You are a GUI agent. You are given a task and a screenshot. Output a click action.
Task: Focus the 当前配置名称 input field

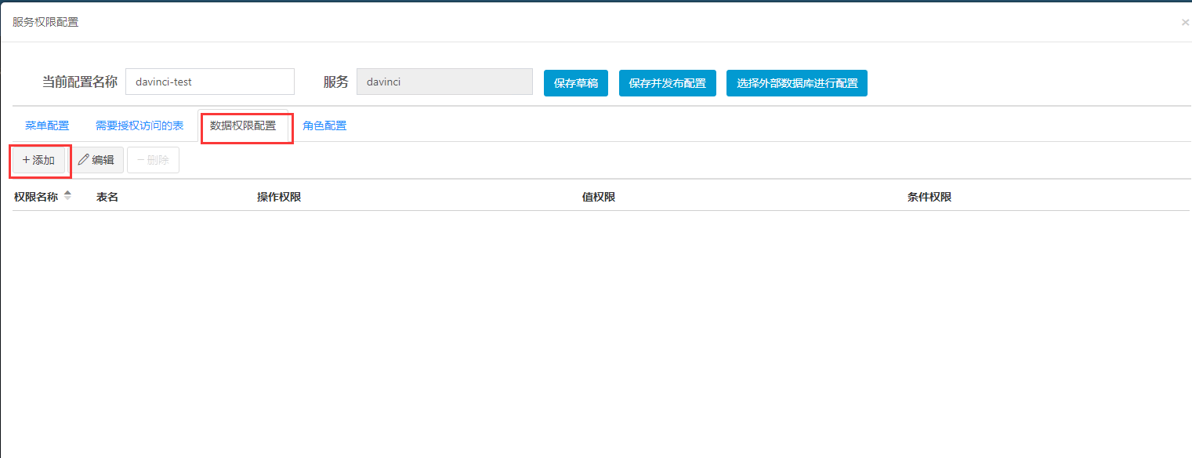pos(210,82)
